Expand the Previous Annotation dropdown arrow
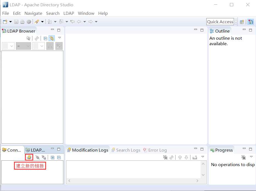The height and width of the screenshot is (191, 256). (67, 22)
